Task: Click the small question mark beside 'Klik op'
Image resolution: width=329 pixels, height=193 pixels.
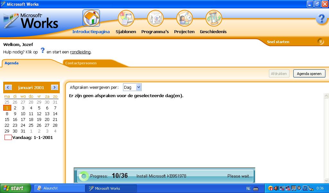Action: point(42,51)
